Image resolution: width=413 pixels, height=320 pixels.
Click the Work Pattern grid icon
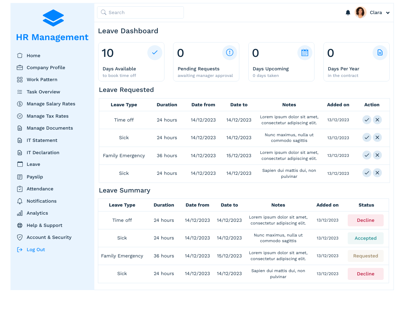20,80
